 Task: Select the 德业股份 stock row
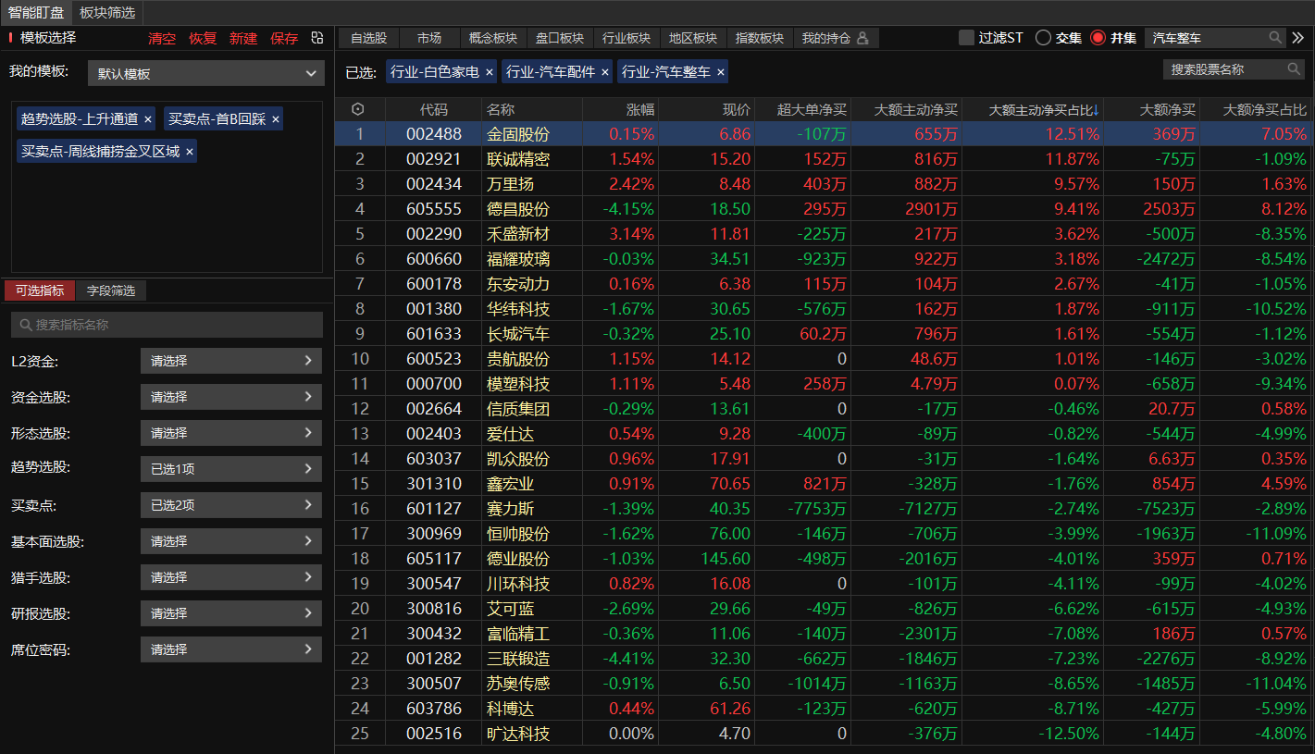point(824,559)
